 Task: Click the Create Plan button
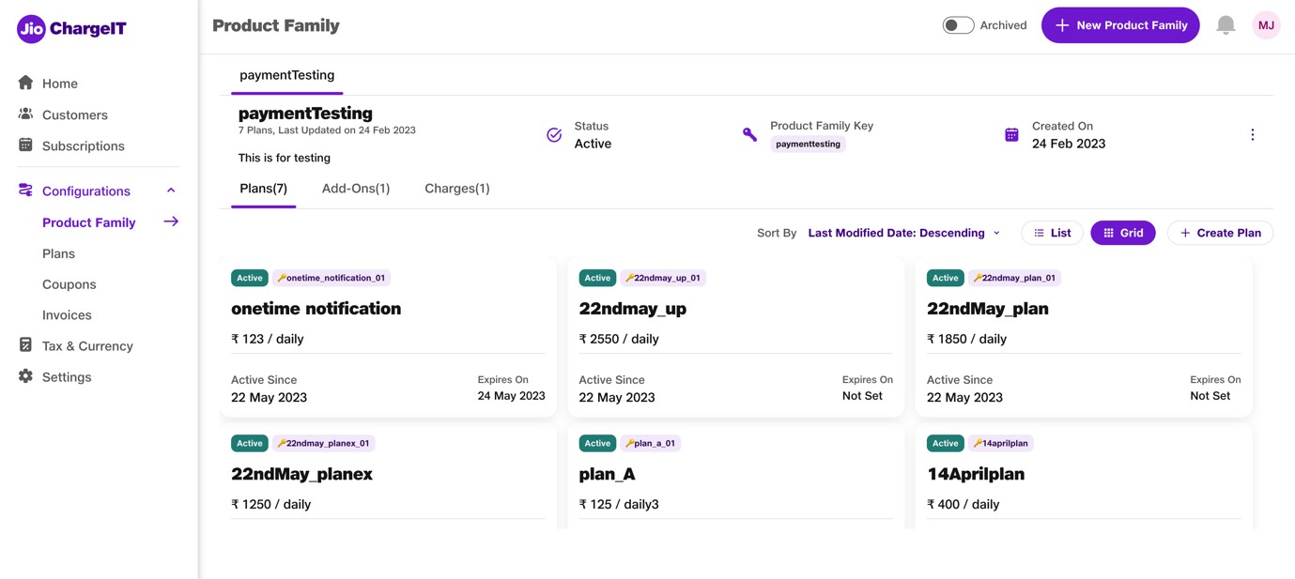[1220, 233]
